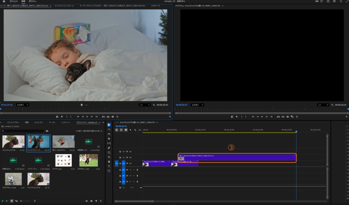Select the Razor tool in the toolbar
Viewport: 349px width, 205px height.
109,139
